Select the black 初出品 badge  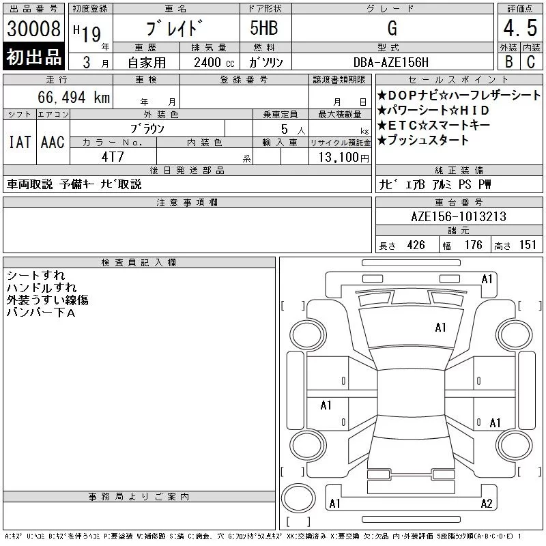click(x=33, y=57)
